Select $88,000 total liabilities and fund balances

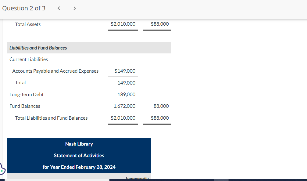(x=160, y=118)
